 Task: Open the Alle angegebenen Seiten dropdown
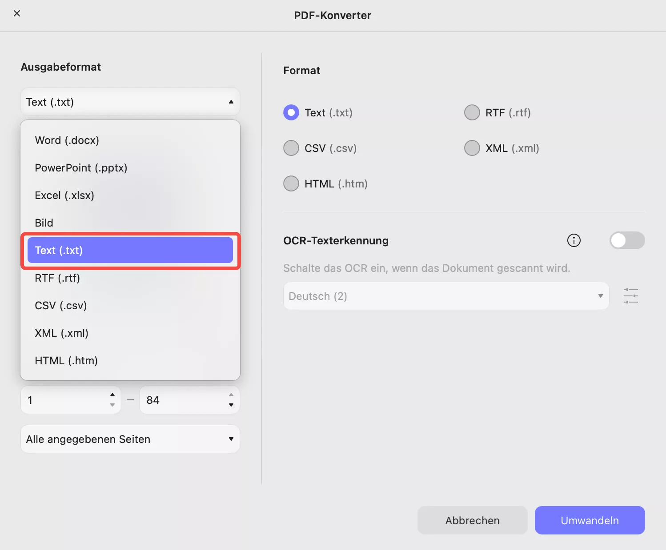[130, 439]
